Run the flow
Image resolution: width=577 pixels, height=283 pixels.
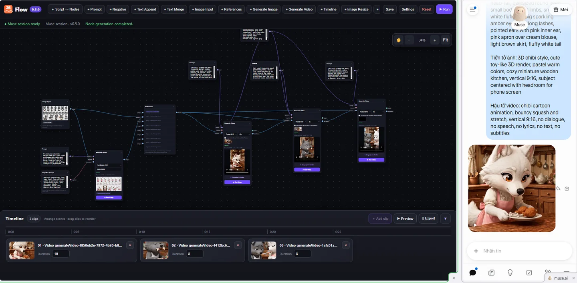[444, 9]
